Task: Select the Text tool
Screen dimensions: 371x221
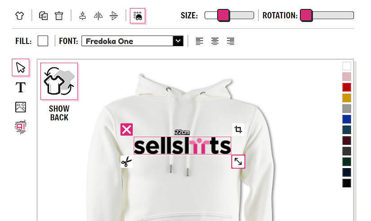Action: 21,87
